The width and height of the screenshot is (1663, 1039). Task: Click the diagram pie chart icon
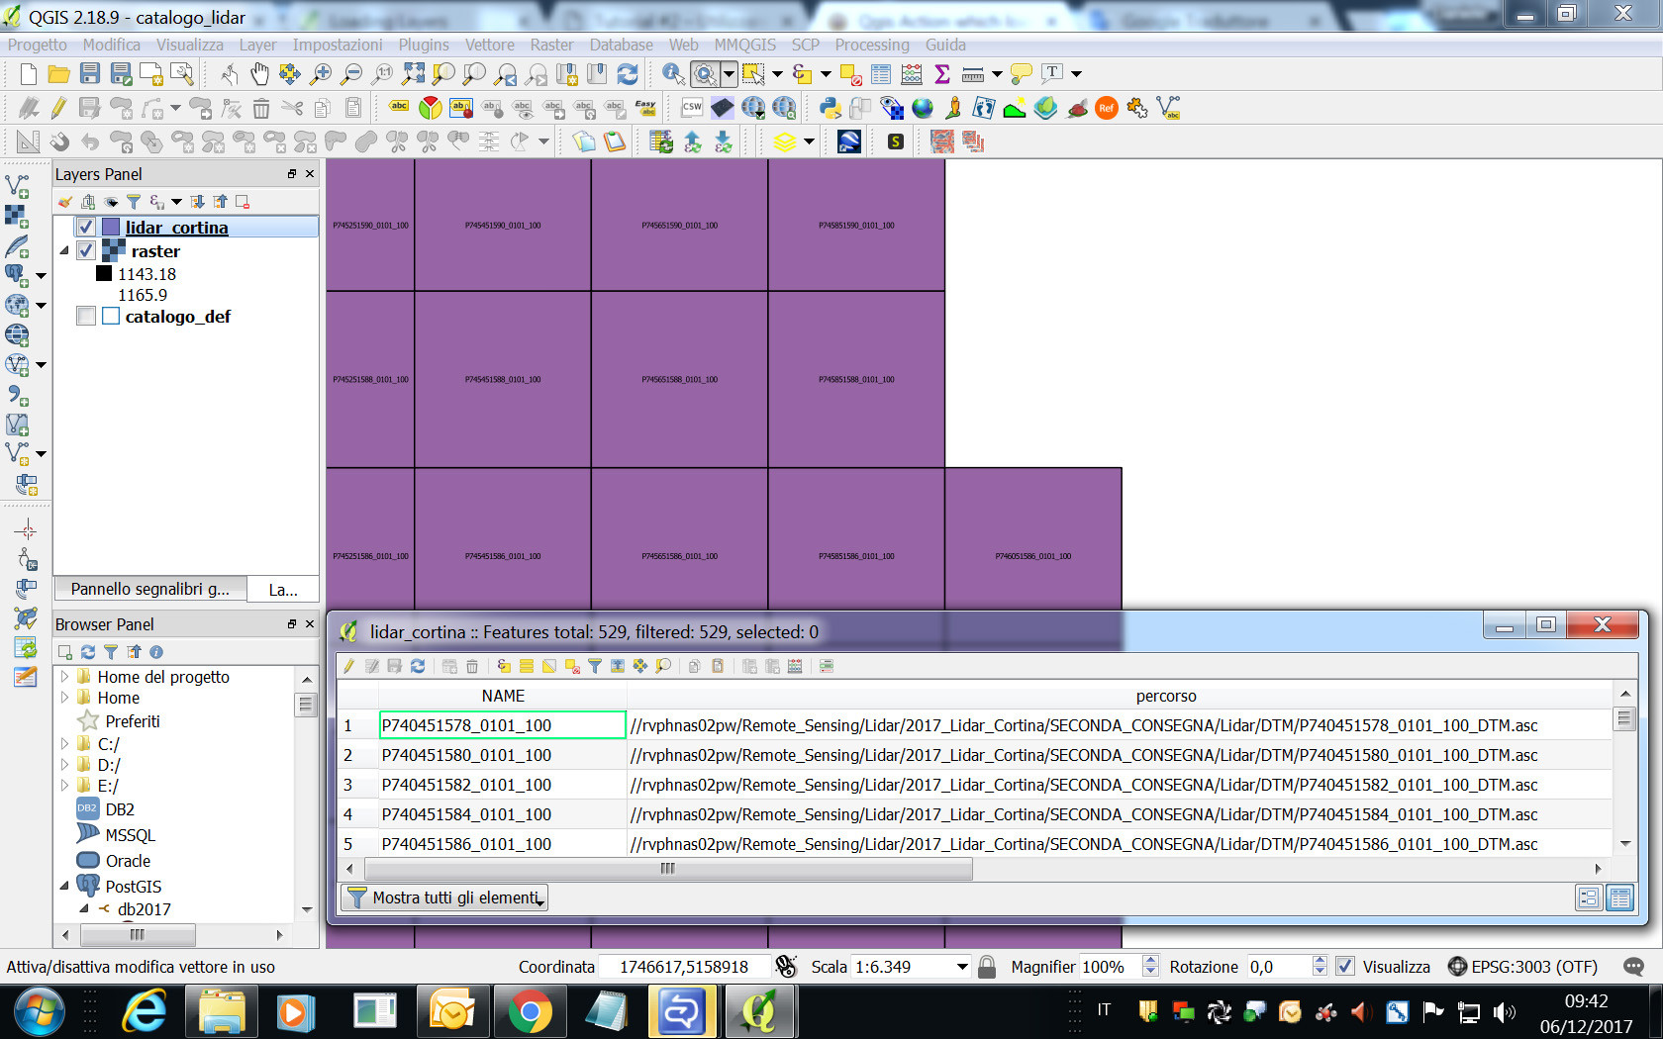[x=430, y=109]
